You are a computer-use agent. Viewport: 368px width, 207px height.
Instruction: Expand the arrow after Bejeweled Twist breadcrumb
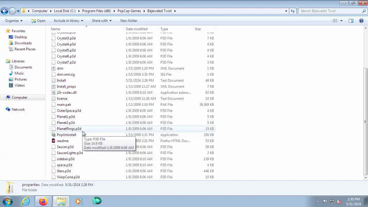pos(175,11)
